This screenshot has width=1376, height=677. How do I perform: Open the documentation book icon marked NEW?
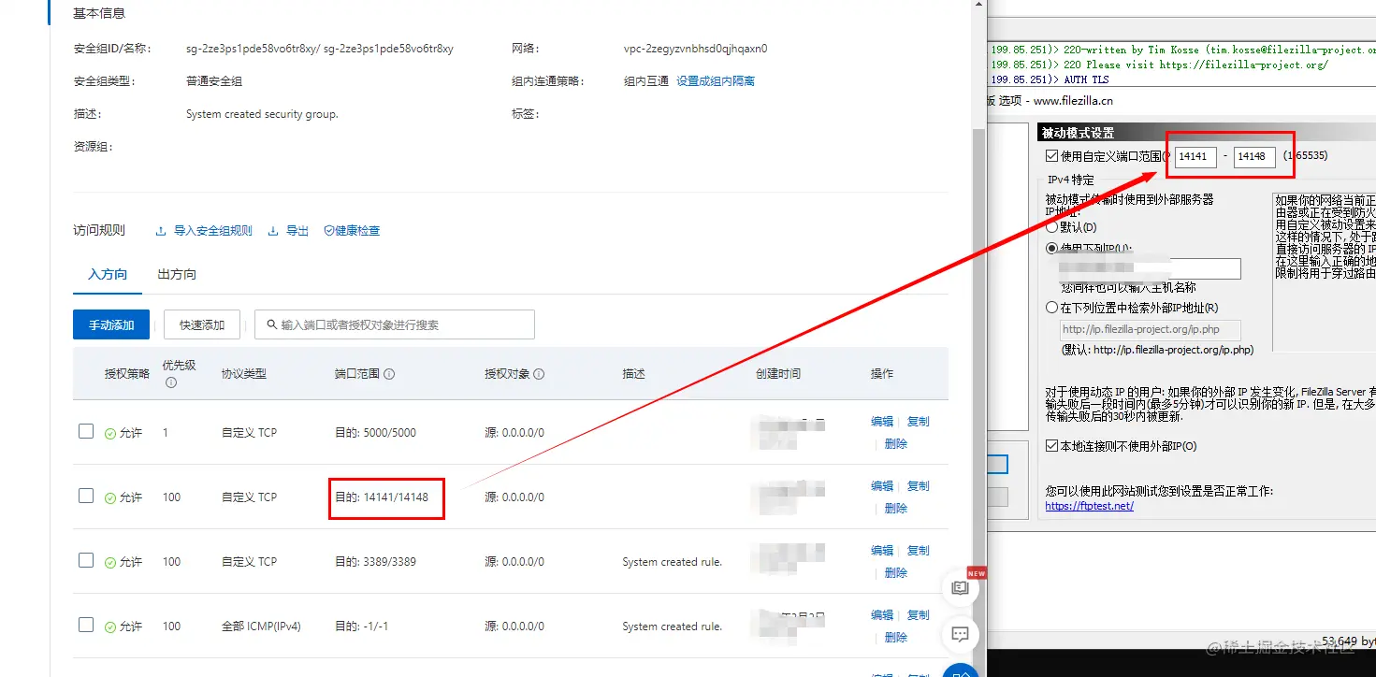(960, 588)
